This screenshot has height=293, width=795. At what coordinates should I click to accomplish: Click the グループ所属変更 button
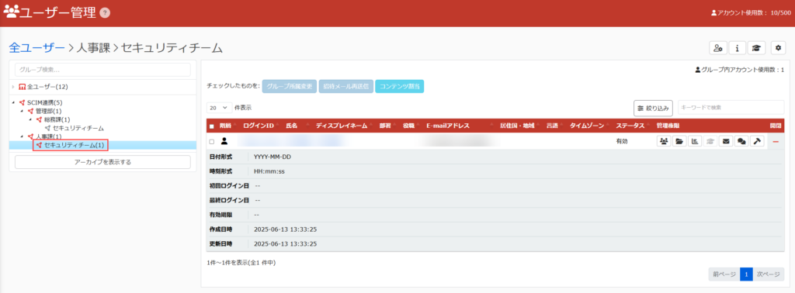tap(290, 87)
